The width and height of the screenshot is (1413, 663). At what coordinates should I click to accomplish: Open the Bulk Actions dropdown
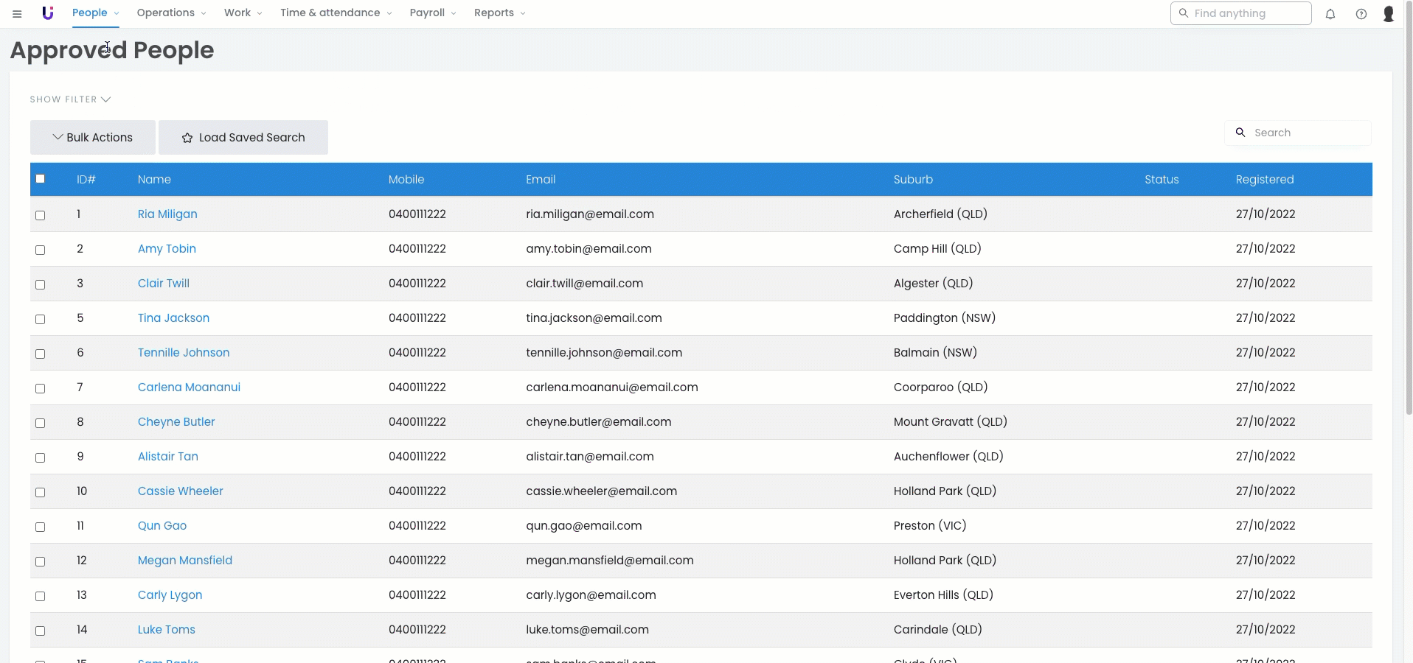[93, 138]
